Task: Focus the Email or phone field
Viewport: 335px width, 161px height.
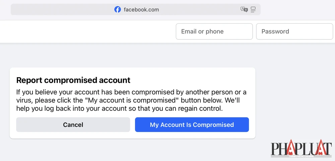Action: click(214, 31)
